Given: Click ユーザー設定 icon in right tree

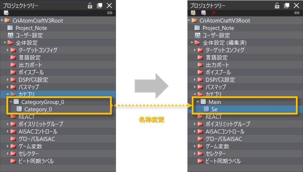Looking at the screenshot, I should coord(197,35).
